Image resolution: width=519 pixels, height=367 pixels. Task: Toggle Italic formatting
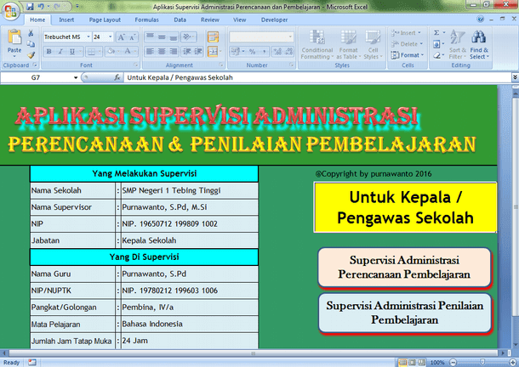[60, 51]
